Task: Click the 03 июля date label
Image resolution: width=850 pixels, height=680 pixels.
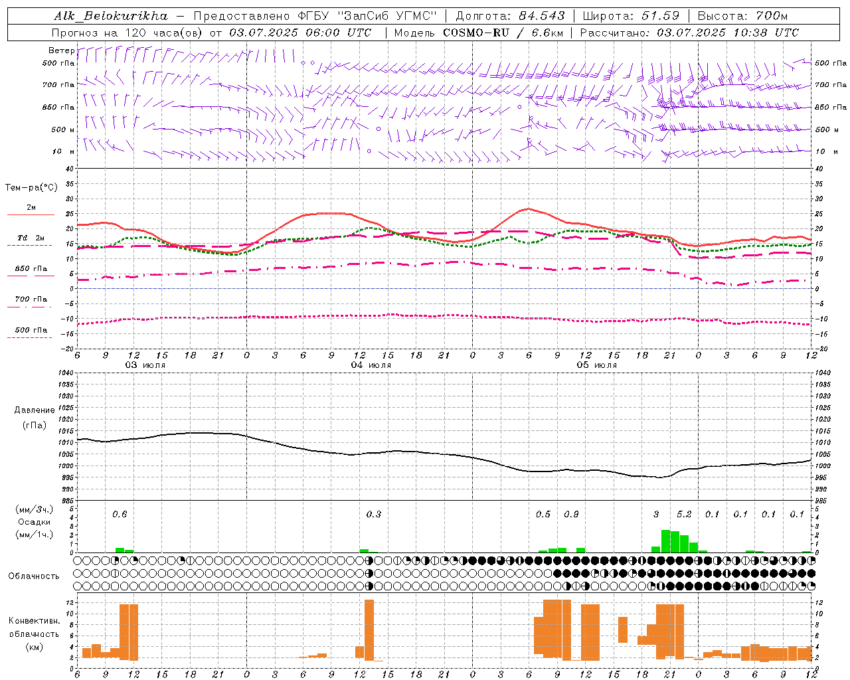Action: click(145, 365)
